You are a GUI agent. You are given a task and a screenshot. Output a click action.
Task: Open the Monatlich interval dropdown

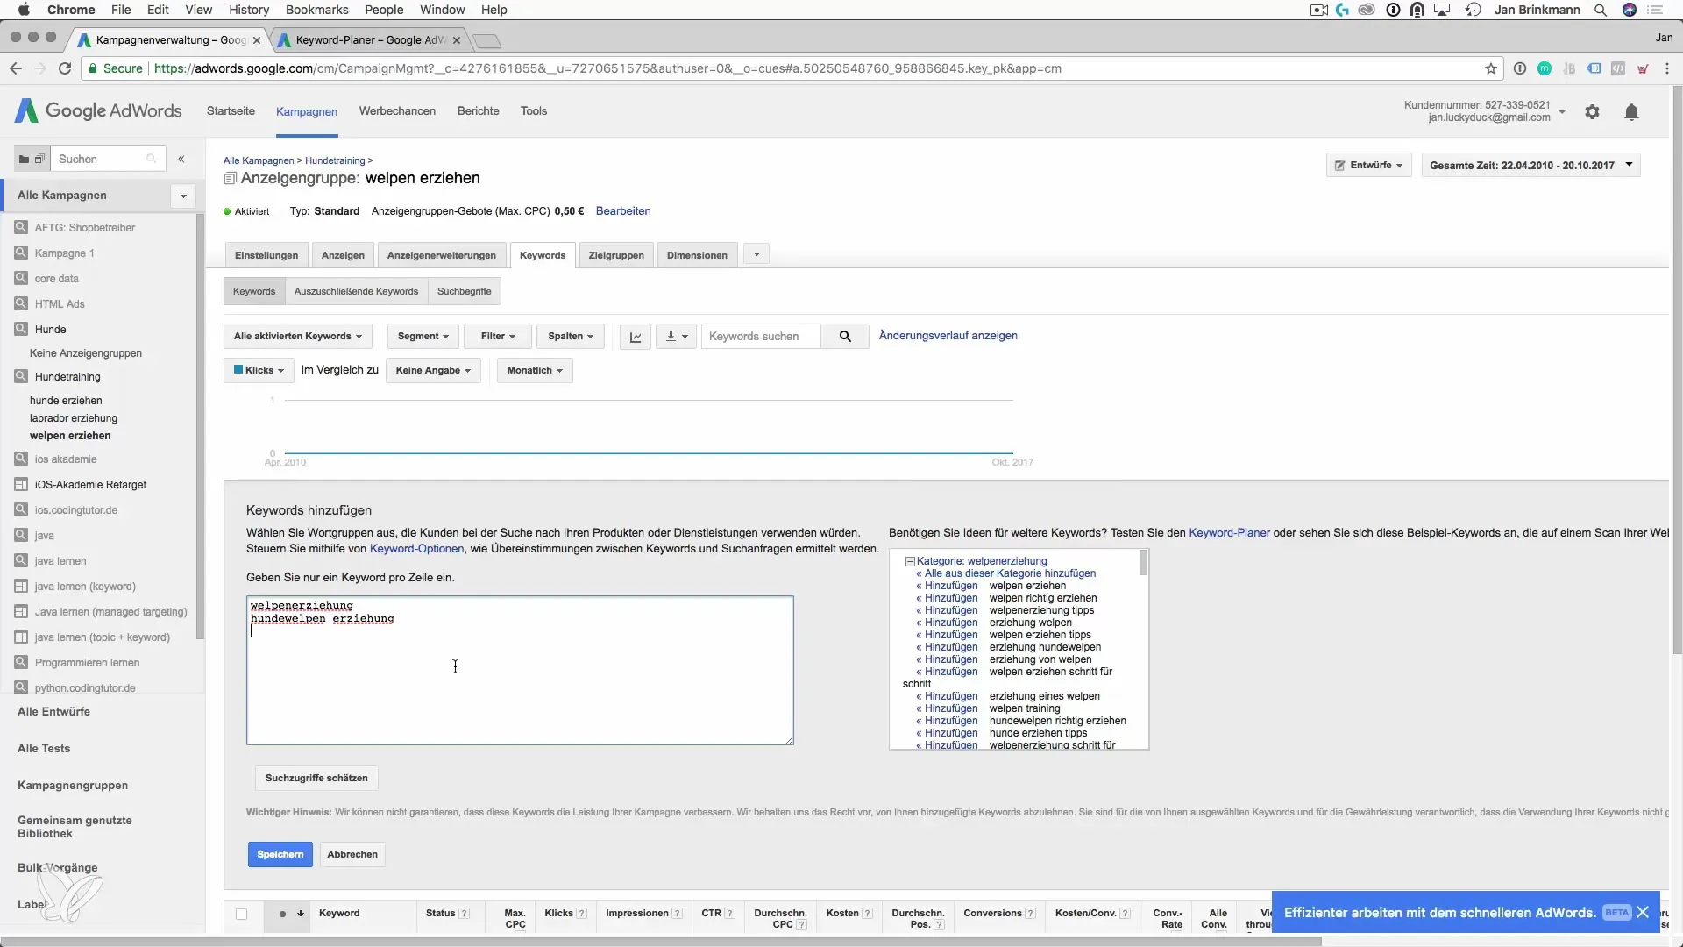[535, 370]
